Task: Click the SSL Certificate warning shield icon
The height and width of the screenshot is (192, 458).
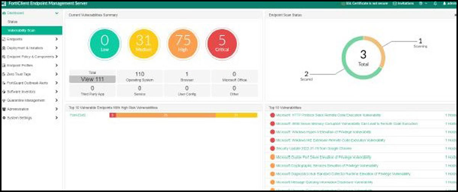Action: point(343,3)
